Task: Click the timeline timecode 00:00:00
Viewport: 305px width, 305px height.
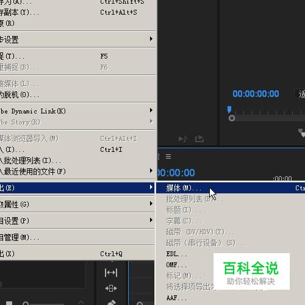Action: click(x=176, y=173)
